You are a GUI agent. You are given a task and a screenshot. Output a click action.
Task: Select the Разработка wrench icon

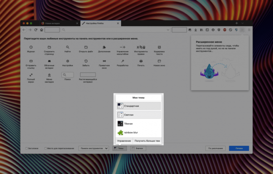[122, 61]
